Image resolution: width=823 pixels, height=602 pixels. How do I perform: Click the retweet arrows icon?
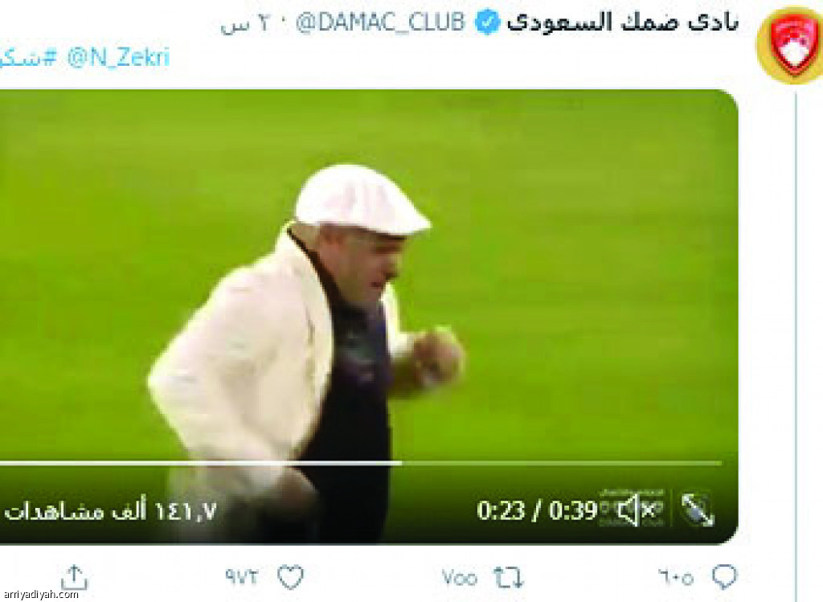tap(508, 577)
